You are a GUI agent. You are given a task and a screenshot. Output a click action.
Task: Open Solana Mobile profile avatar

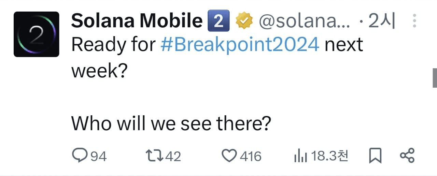[x=37, y=34]
